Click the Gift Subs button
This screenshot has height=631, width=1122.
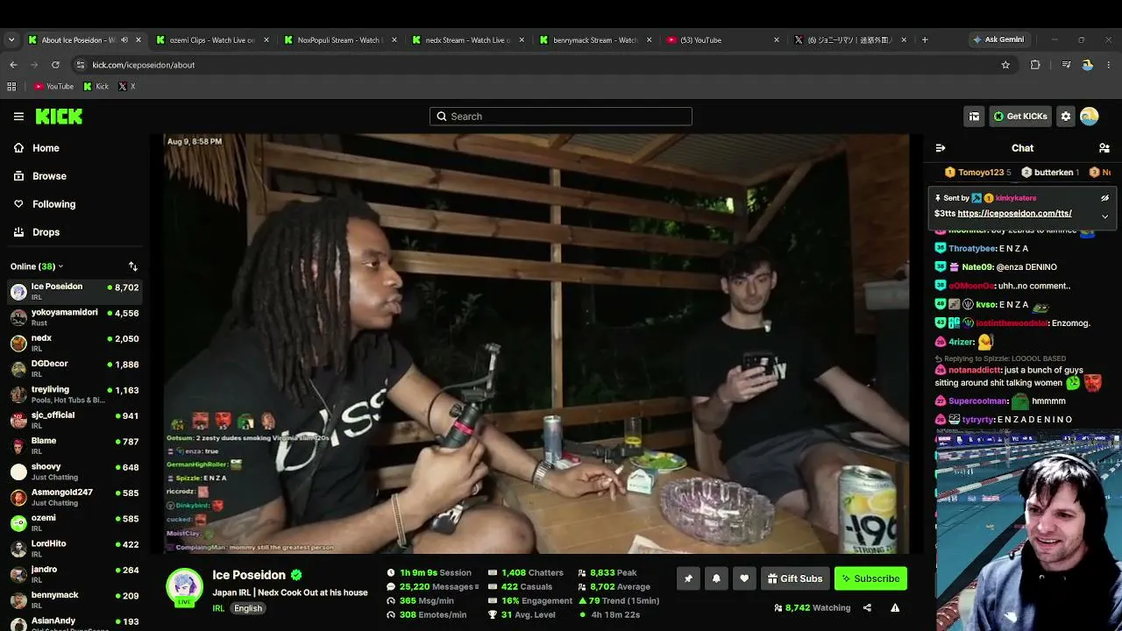point(795,578)
